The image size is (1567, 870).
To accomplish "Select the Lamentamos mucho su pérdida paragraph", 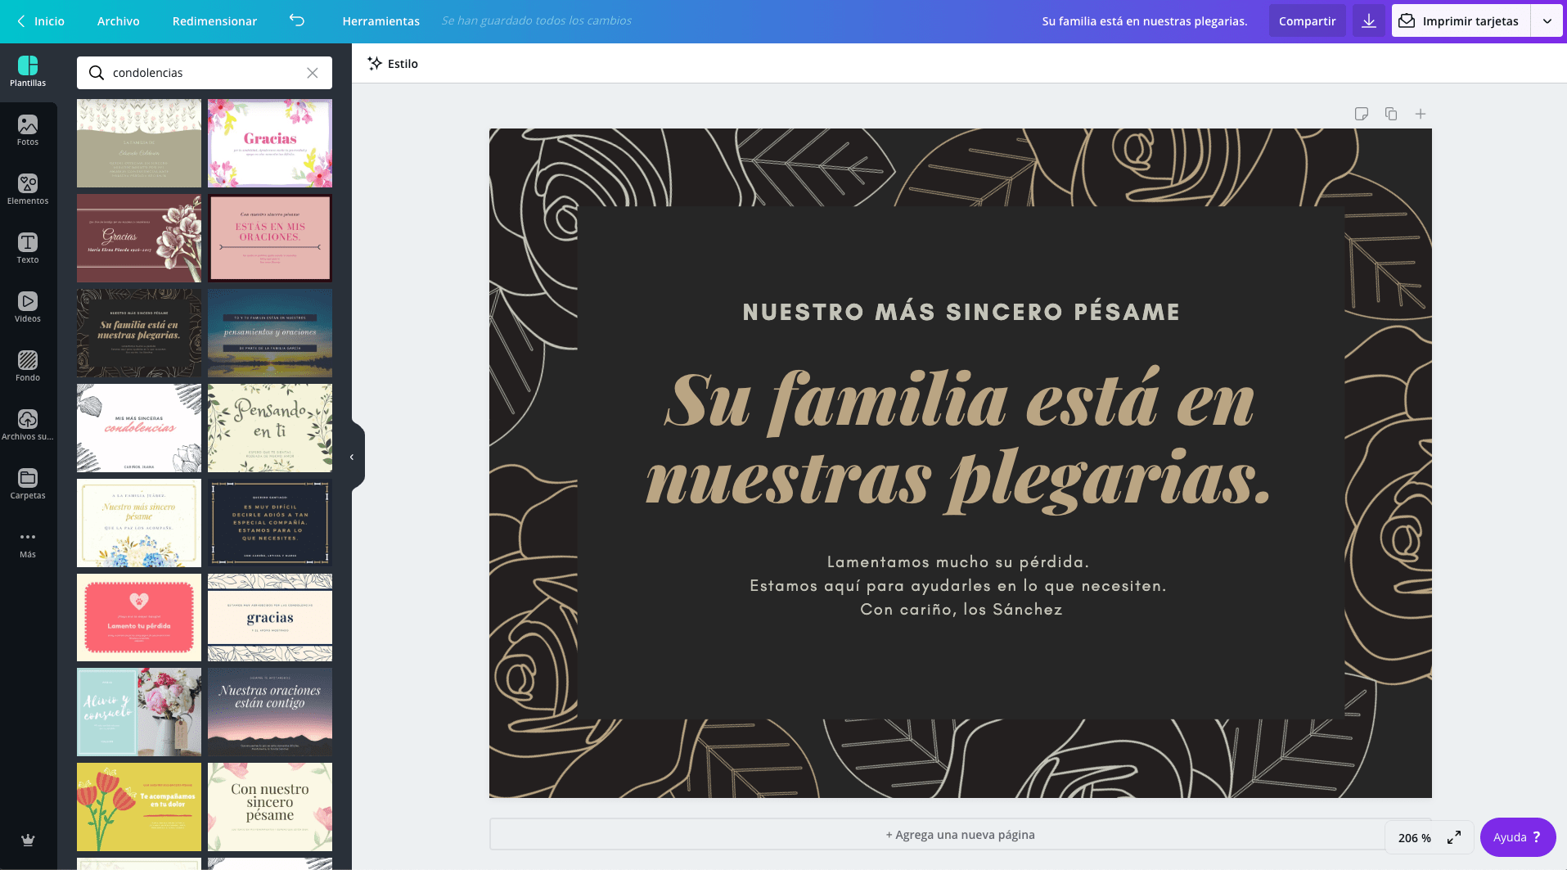I will coord(959,586).
